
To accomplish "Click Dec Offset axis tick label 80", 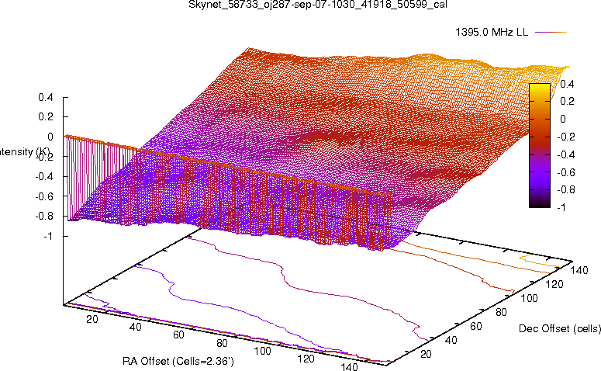I will [501, 312].
